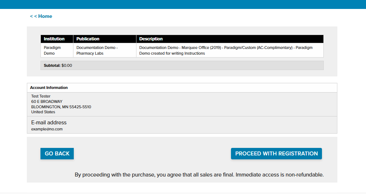Click the 60 E BROADWAY address line
This screenshot has width=366, height=194.
tap(47, 101)
